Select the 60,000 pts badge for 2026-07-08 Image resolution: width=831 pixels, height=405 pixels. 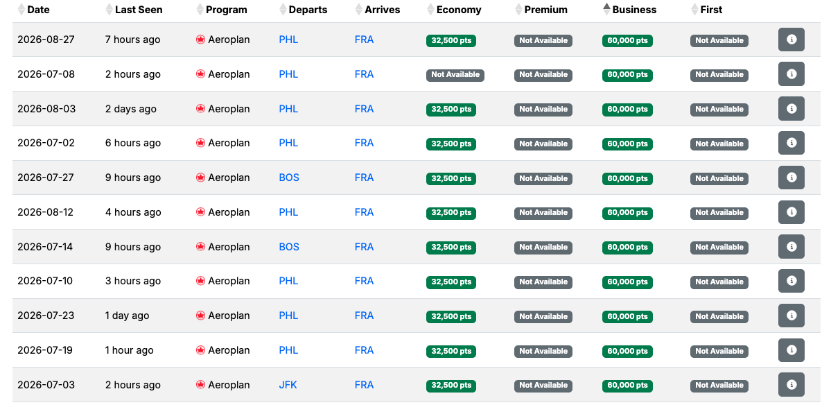(627, 75)
